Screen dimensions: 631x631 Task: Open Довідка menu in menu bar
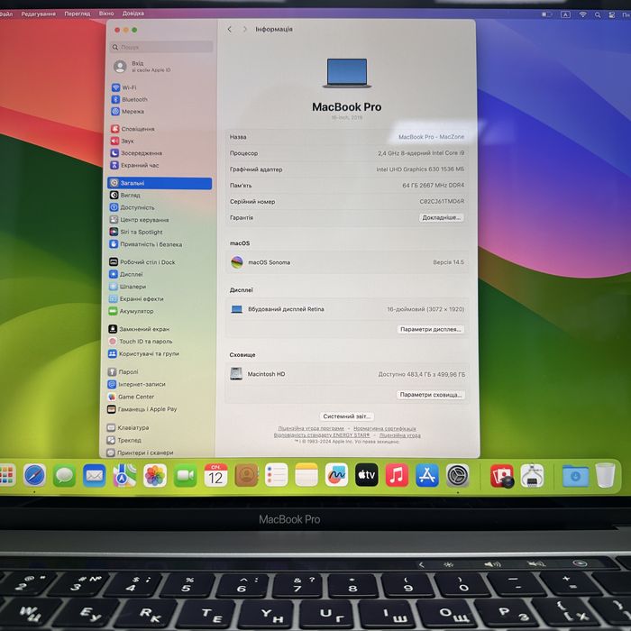pyautogui.click(x=133, y=14)
